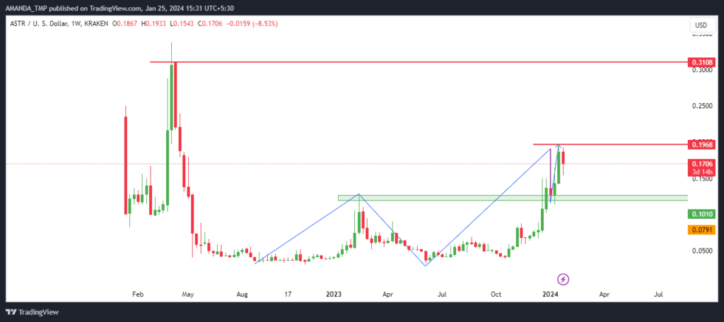Screen dimensions: 724x322
Task: Click the Oct label on the time axis
Action: [496, 294]
